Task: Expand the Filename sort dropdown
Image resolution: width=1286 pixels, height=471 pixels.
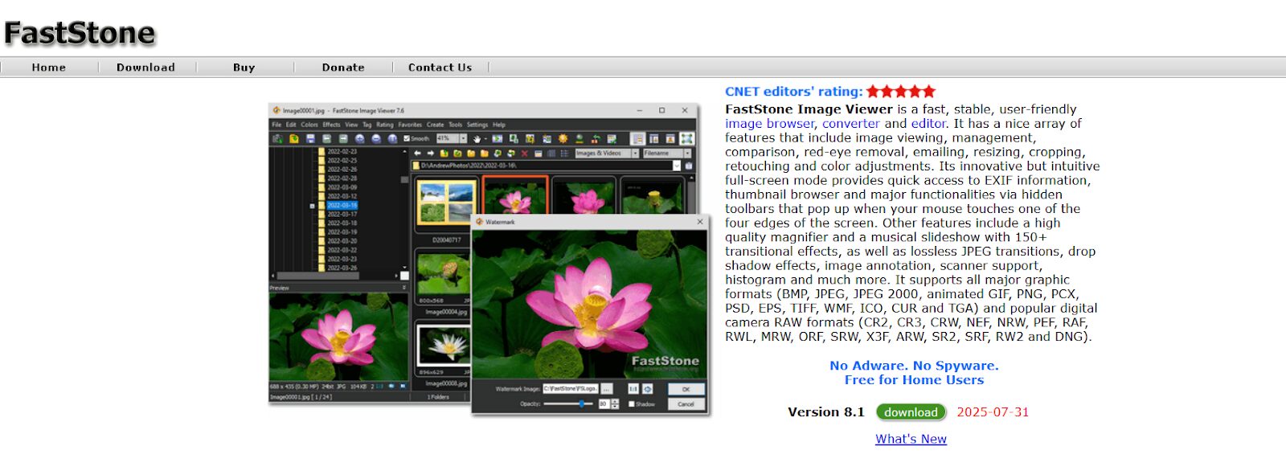Action: tap(687, 154)
